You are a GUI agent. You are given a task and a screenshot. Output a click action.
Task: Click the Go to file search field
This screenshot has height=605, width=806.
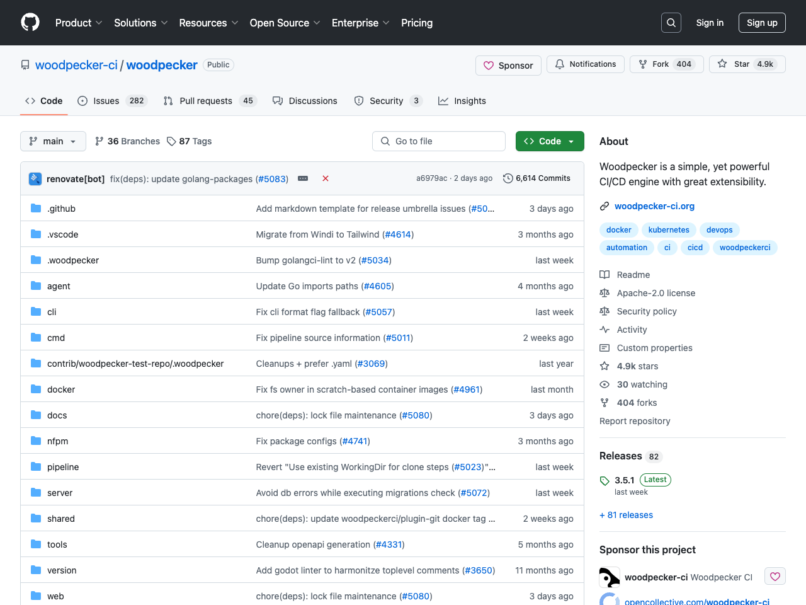click(x=439, y=141)
